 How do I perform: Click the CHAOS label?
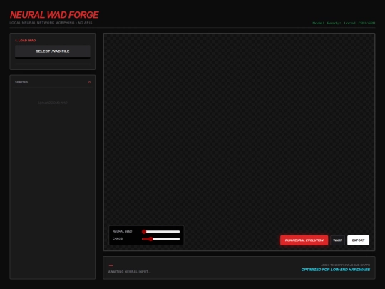pos(118,239)
